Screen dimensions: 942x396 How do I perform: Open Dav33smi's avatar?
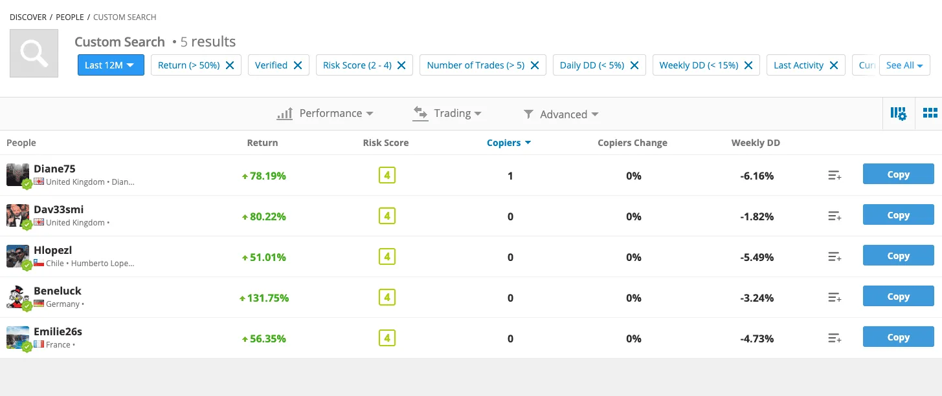[x=18, y=216]
